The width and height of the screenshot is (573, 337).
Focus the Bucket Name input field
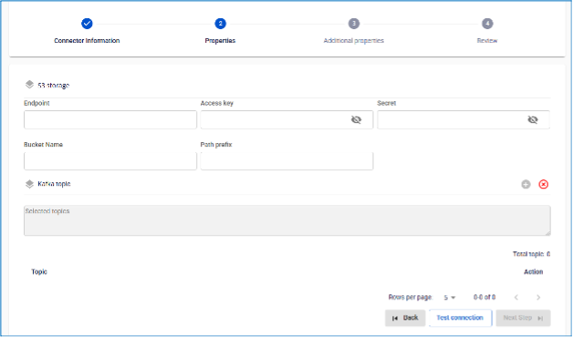pos(110,161)
